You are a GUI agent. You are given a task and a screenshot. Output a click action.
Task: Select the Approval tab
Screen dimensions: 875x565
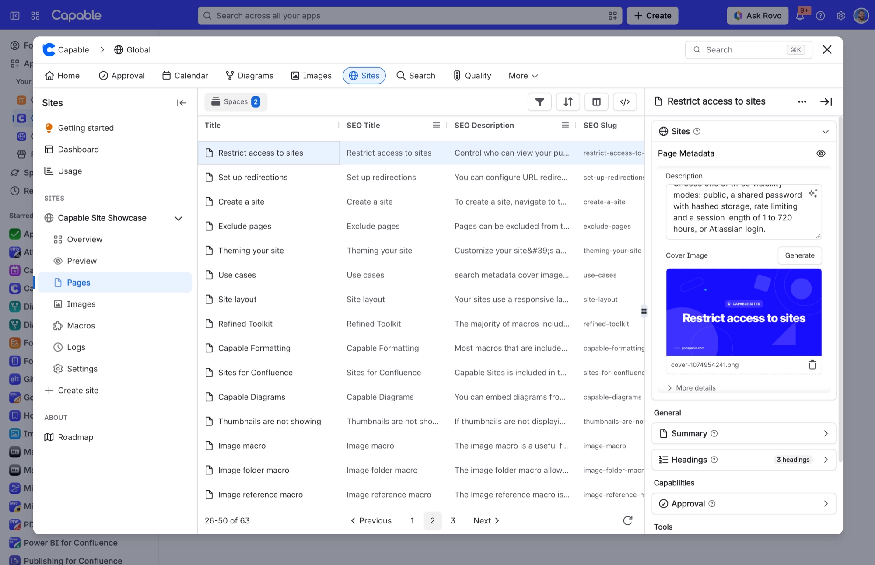click(122, 76)
